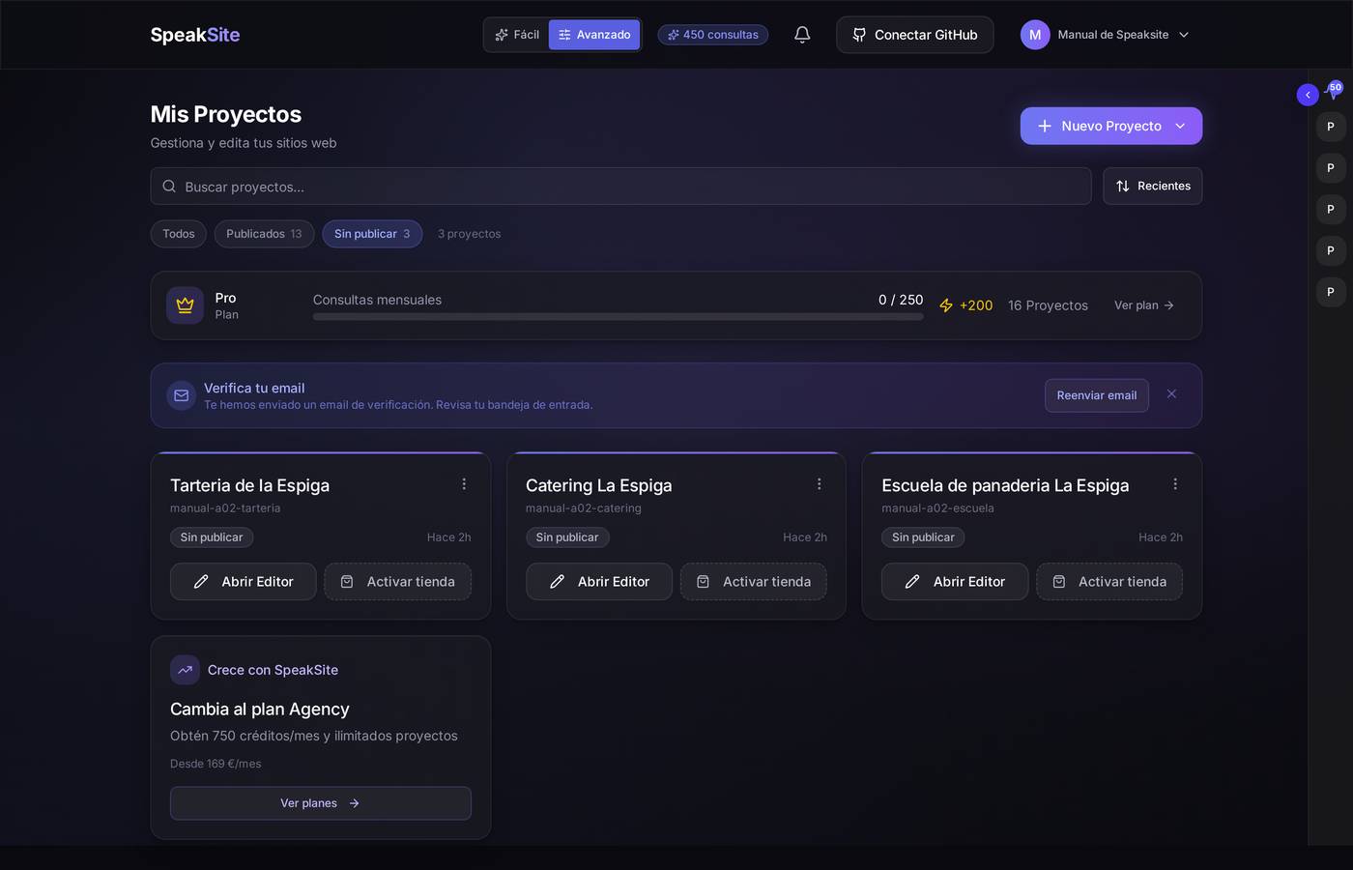Click the Catering La Espiga project title
Viewport: 1353px width, 870px height.
click(599, 485)
